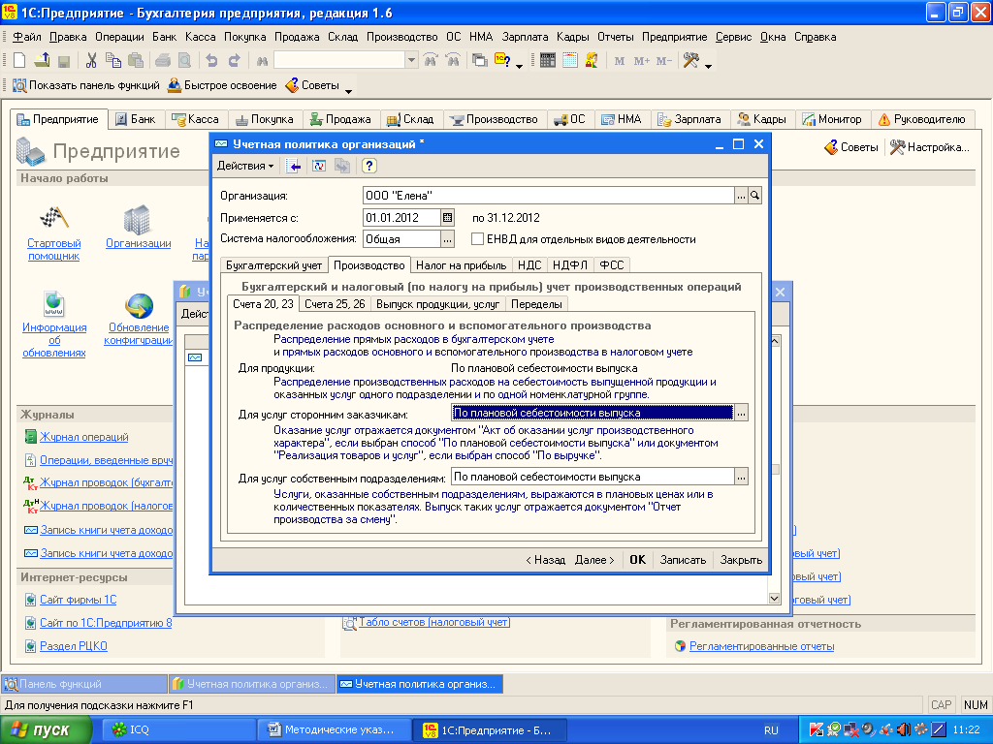
Task: Click the blue back arrow icon in dialog toolbar
Action: (293, 166)
